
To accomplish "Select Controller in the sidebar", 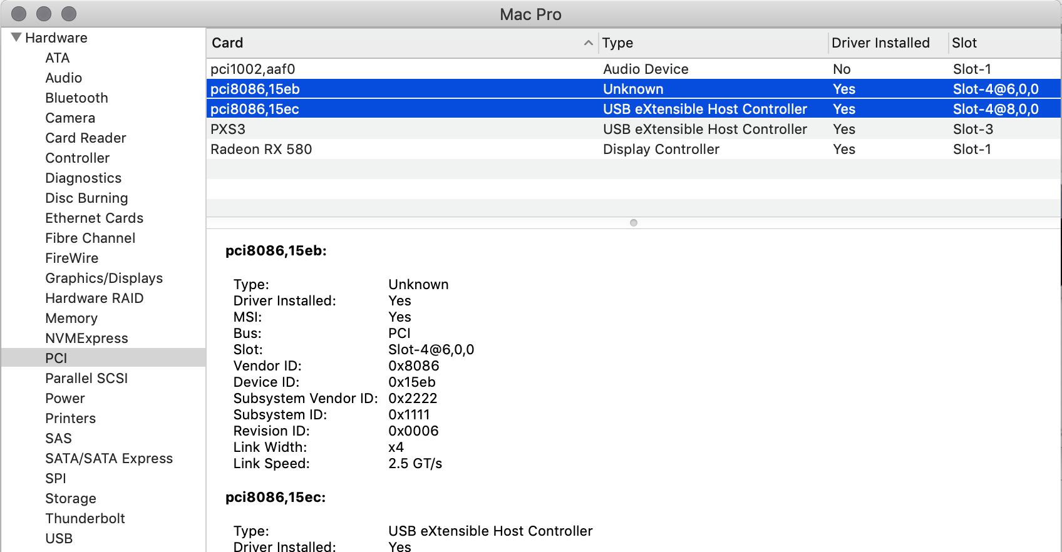I will tap(78, 158).
